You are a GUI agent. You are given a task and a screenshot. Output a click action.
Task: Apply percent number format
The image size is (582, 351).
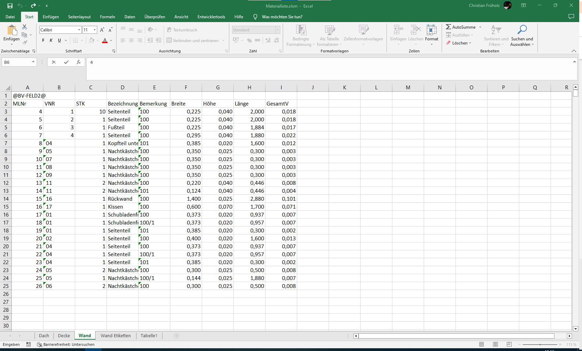tap(249, 40)
